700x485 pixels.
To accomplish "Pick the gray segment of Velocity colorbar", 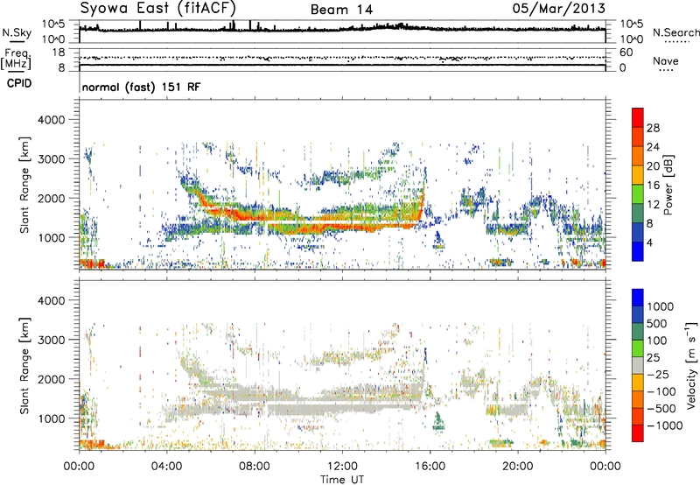I will [x=638, y=365].
